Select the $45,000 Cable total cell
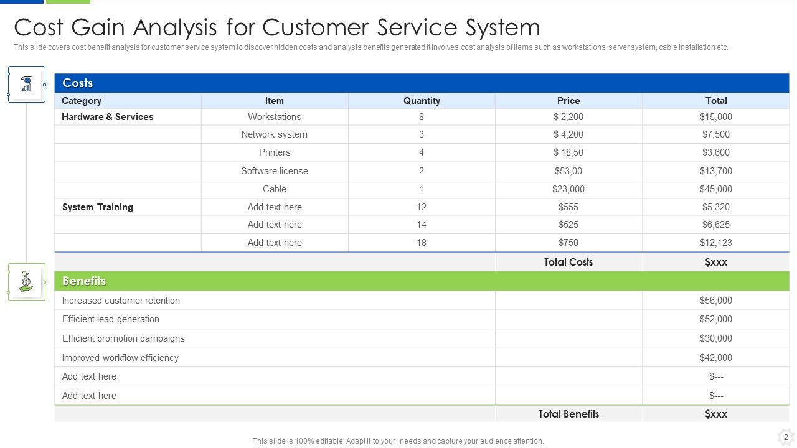The image size is (797, 448). pyautogui.click(x=716, y=189)
